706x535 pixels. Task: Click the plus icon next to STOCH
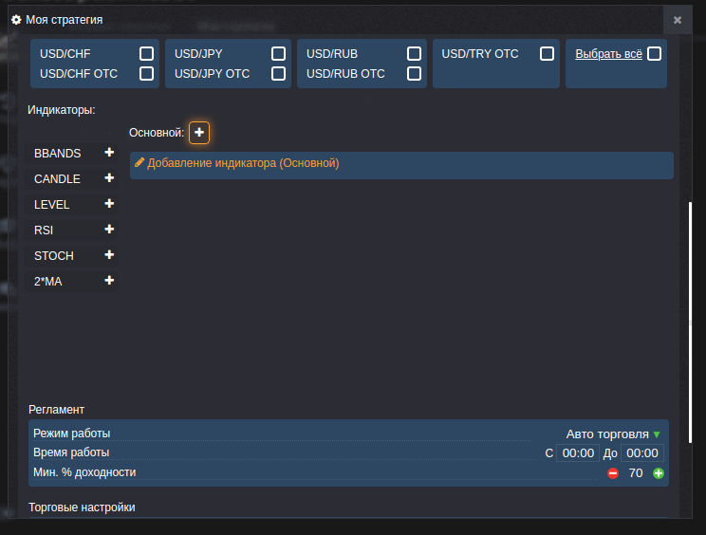click(x=109, y=255)
